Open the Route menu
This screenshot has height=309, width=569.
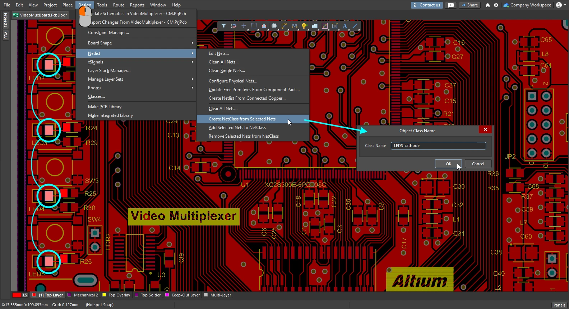click(119, 5)
